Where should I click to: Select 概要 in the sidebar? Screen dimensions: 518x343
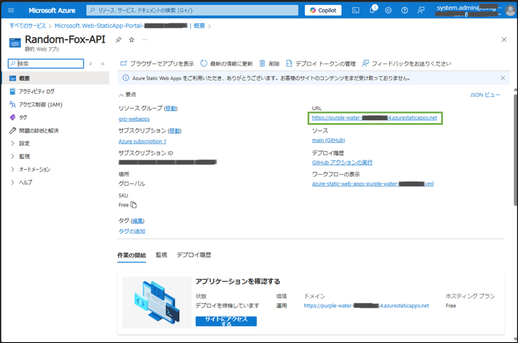pyautogui.click(x=55, y=78)
